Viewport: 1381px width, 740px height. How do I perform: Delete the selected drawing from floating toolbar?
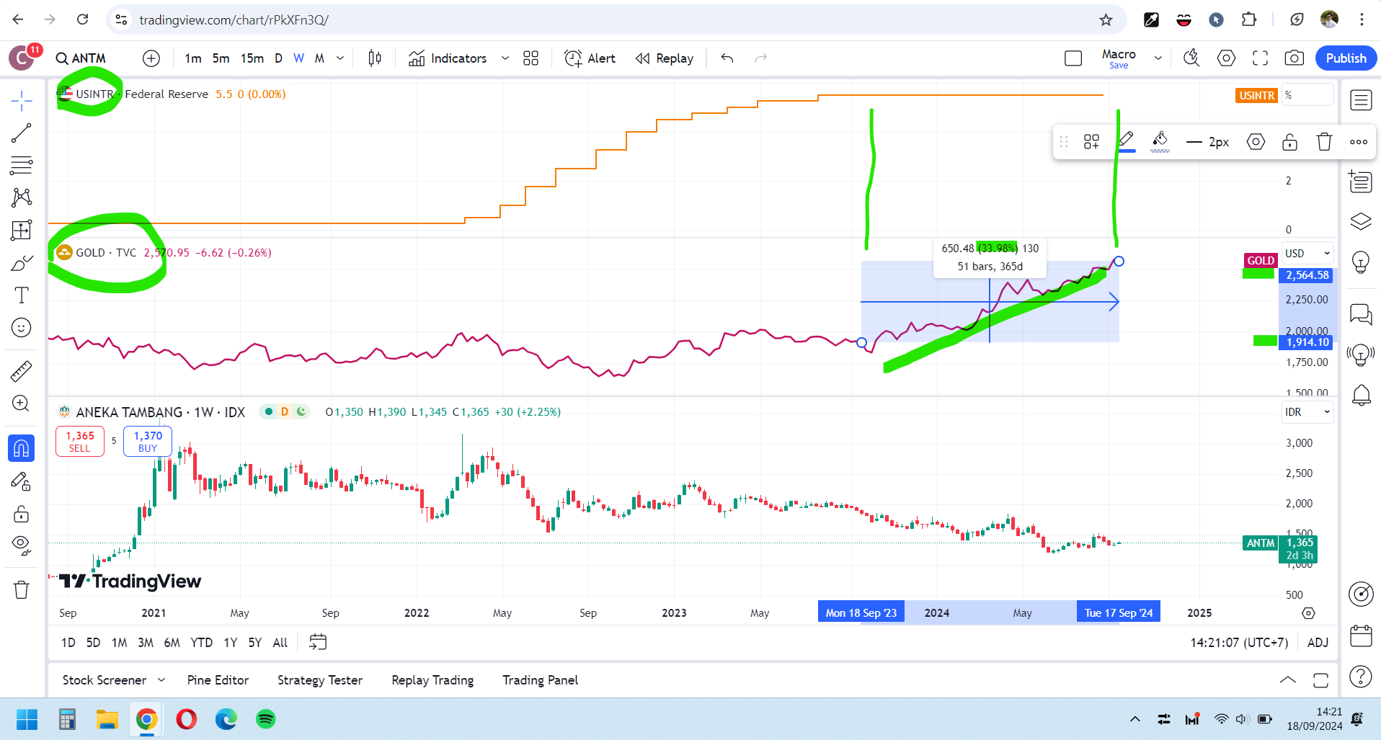point(1324,142)
